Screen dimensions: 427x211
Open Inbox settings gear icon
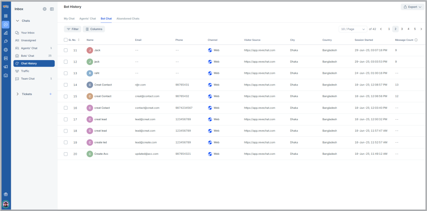[x=45, y=9]
